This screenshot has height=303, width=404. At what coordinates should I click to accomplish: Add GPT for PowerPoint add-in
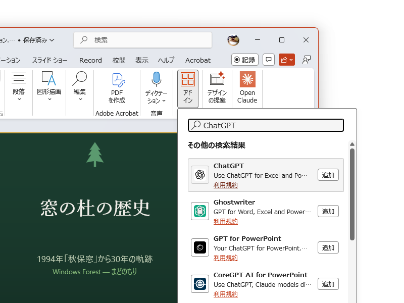(328, 247)
